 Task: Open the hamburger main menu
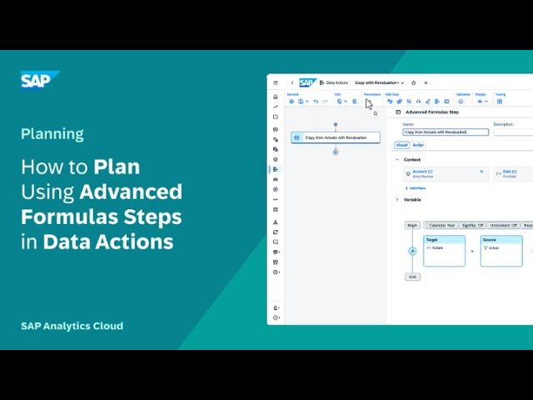(x=276, y=82)
